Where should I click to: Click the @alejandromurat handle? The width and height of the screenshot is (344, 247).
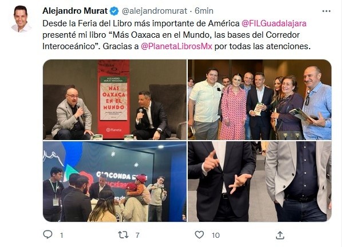[154, 11]
